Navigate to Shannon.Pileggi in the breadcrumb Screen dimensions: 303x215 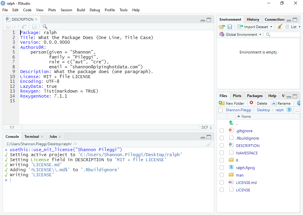(238, 110)
